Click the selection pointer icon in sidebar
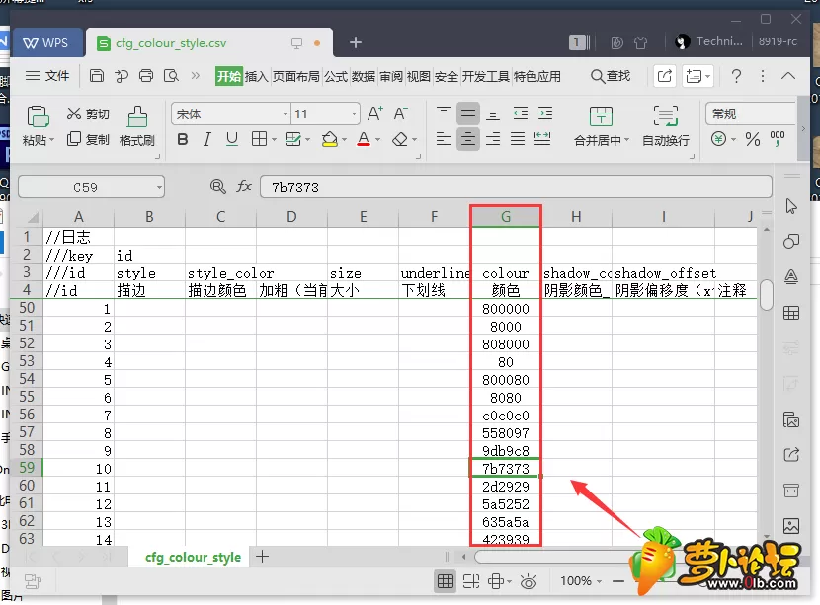820x605 pixels. pyautogui.click(x=791, y=206)
